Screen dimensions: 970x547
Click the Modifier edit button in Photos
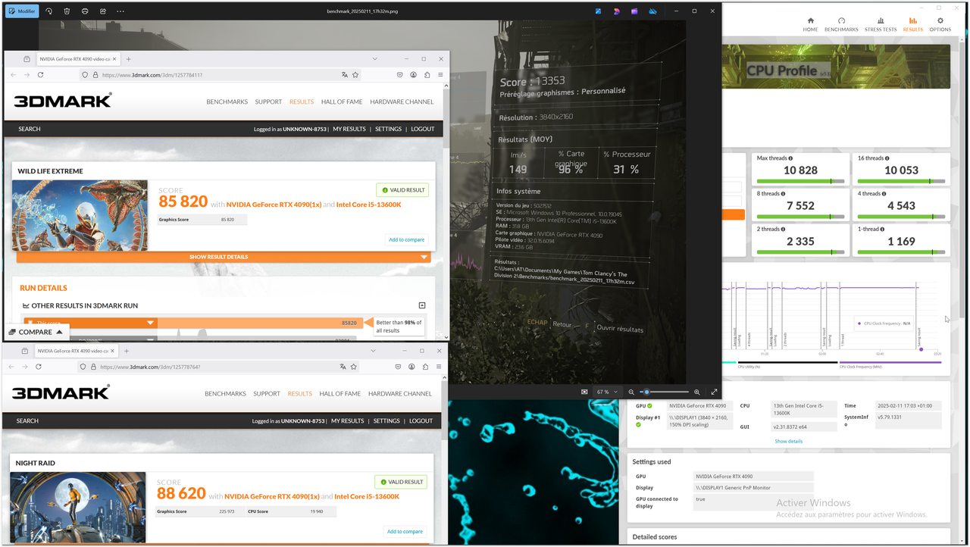point(21,11)
